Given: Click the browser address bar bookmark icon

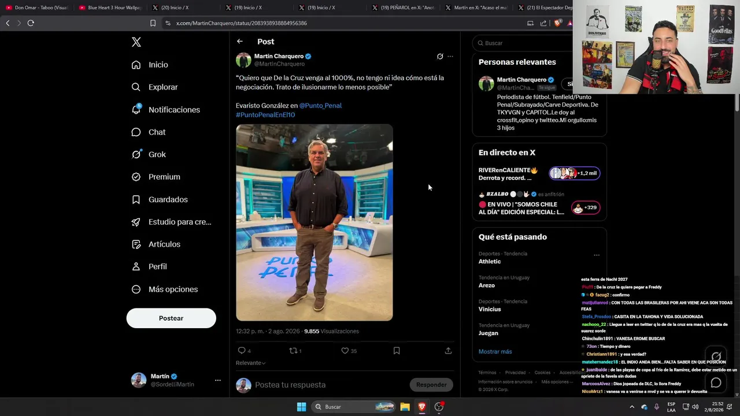Looking at the screenshot, I should [x=153, y=23].
